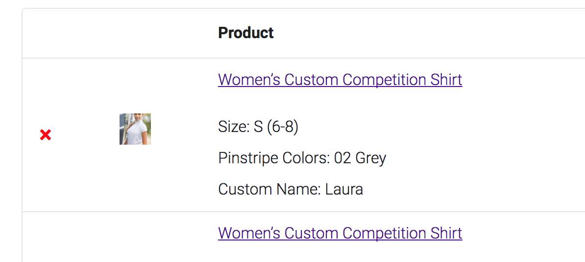Select the 02 Grey pinstripe color value
The width and height of the screenshot is (585, 262).
pyautogui.click(x=360, y=158)
